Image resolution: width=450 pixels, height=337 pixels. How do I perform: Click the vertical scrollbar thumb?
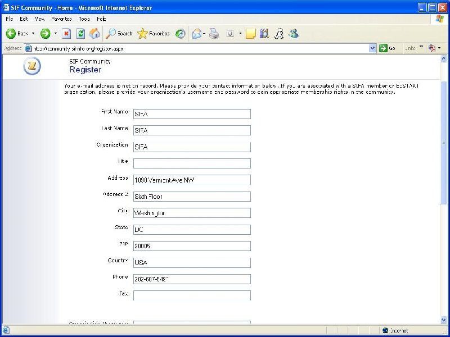tap(443, 143)
